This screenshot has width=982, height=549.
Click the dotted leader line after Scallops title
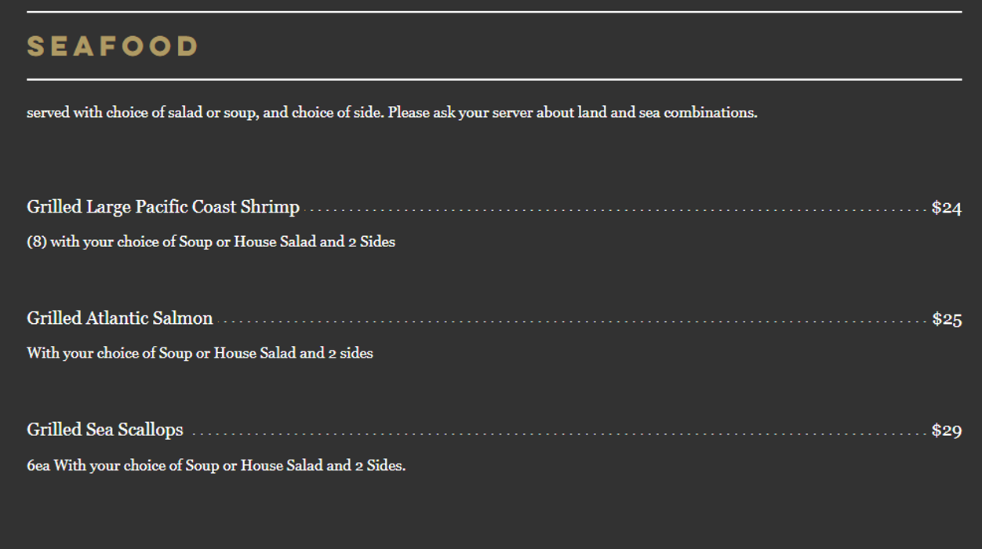(x=557, y=433)
